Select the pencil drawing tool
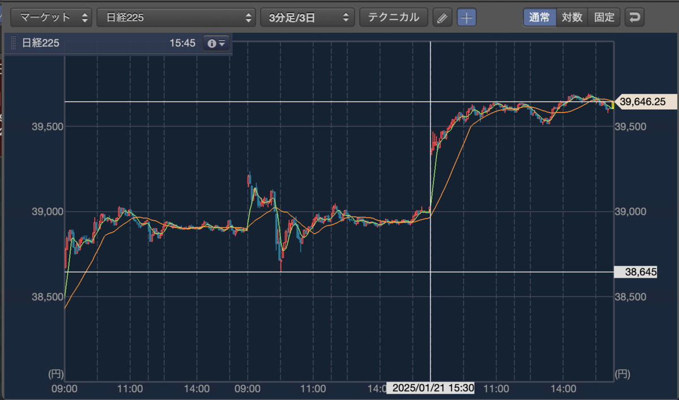The image size is (679, 400). pyautogui.click(x=442, y=18)
